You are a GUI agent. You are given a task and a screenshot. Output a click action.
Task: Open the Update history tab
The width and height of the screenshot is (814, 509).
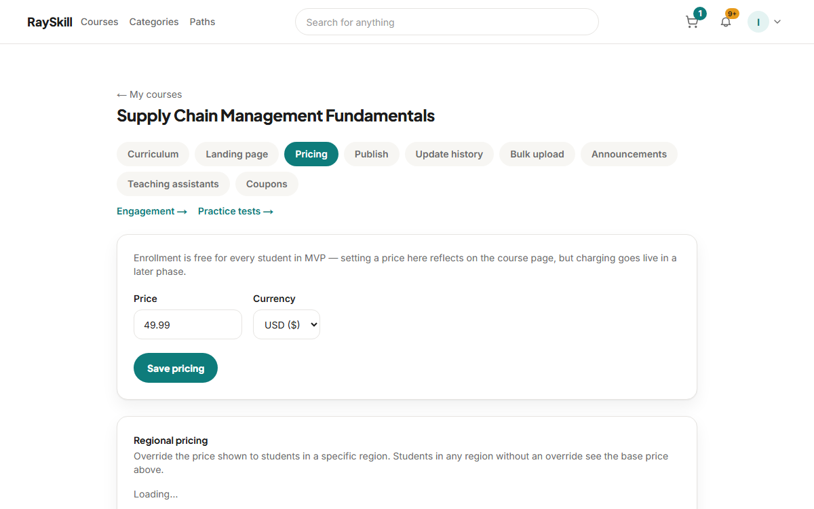click(449, 154)
